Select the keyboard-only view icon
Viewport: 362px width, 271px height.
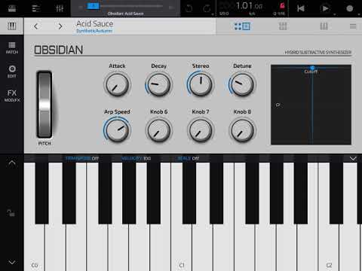point(324,26)
